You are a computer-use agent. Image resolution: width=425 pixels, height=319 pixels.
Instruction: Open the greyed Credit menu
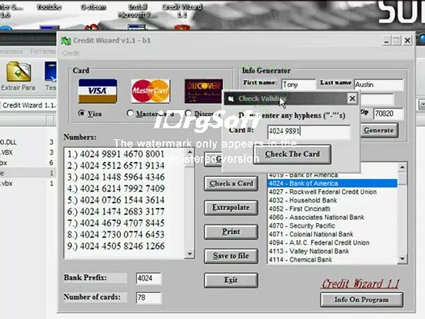point(70,53)
